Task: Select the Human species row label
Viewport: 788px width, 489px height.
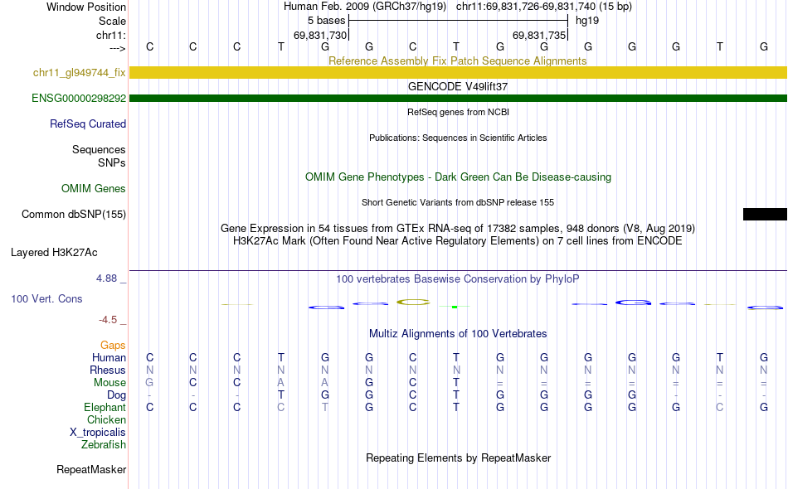Action: [109, 357]
